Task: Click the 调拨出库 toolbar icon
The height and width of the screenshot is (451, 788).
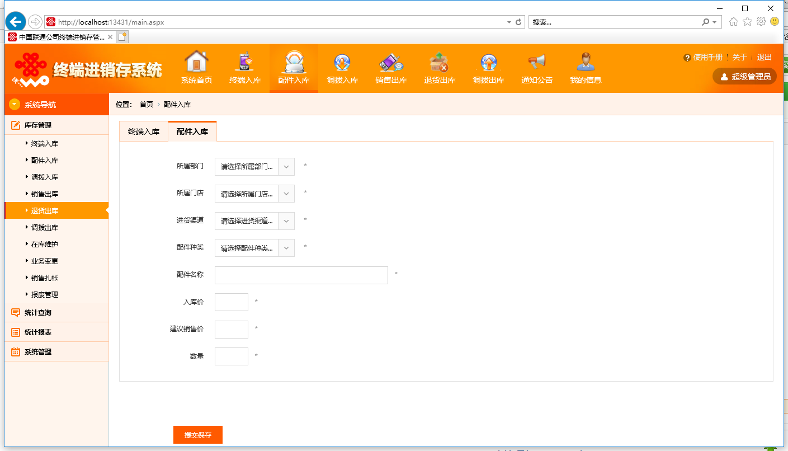Action: pyautogui.click(x=488, y=62)
